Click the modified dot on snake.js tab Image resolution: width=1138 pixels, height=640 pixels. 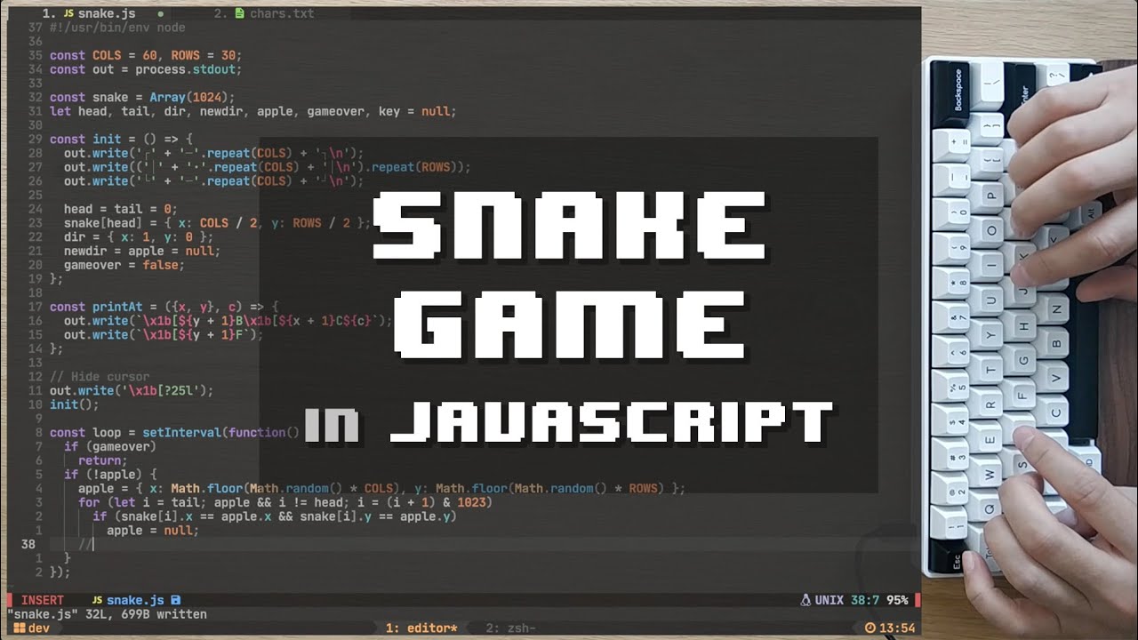pyautogui.click(x=160, y=14)
